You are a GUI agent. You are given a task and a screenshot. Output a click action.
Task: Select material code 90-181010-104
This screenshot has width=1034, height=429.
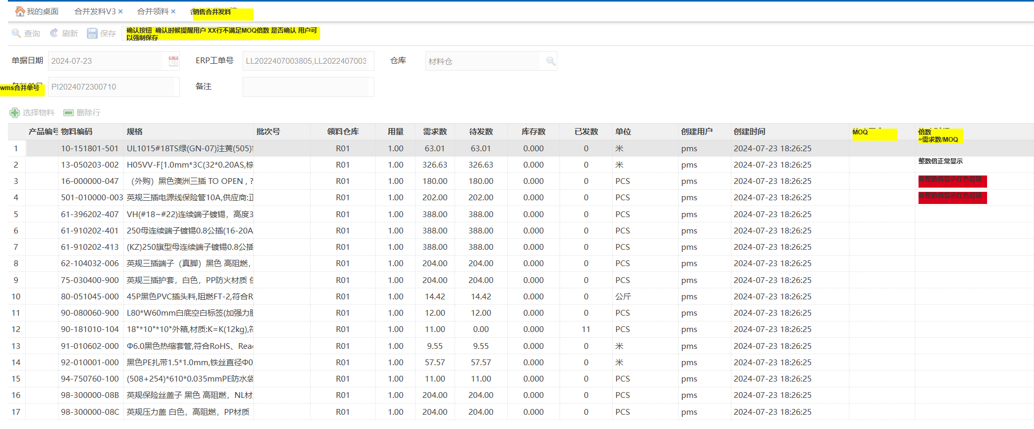point(90,329)
